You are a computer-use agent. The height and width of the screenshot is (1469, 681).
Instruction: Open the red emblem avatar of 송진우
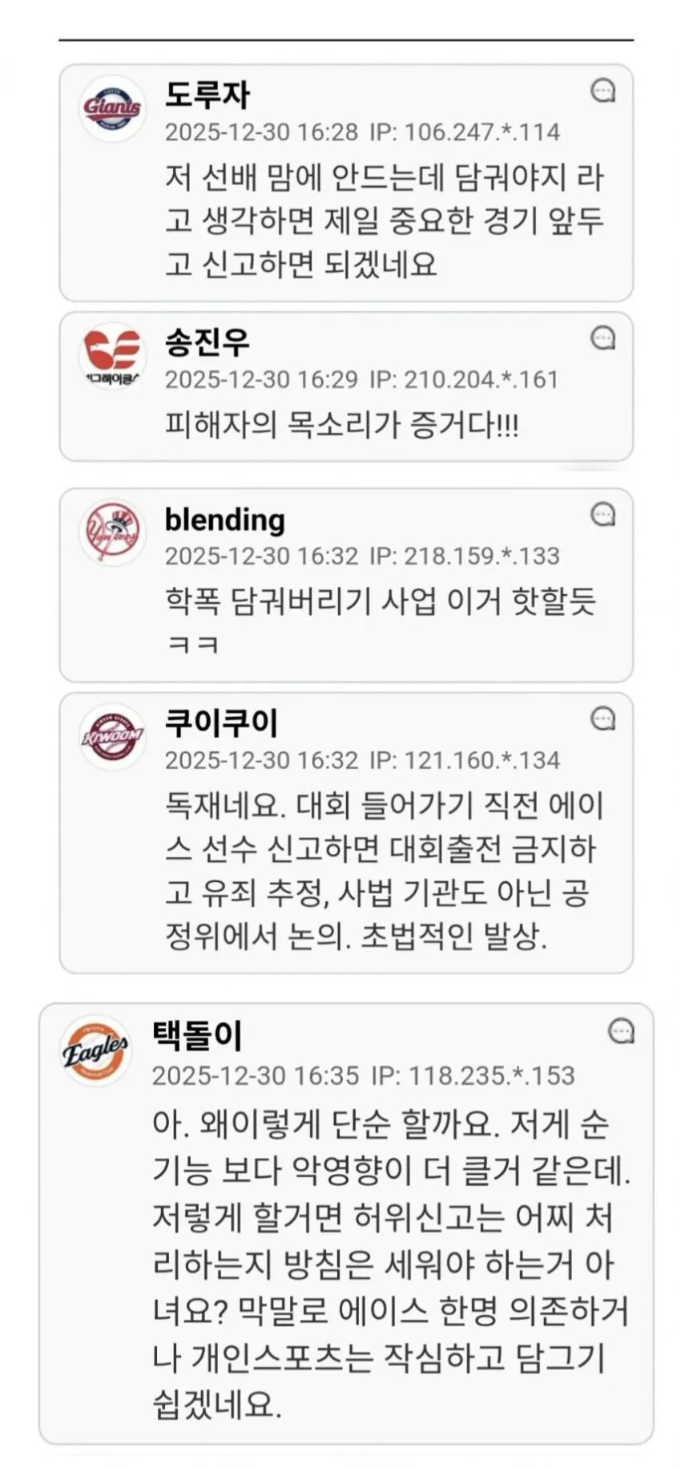[112, 354]
